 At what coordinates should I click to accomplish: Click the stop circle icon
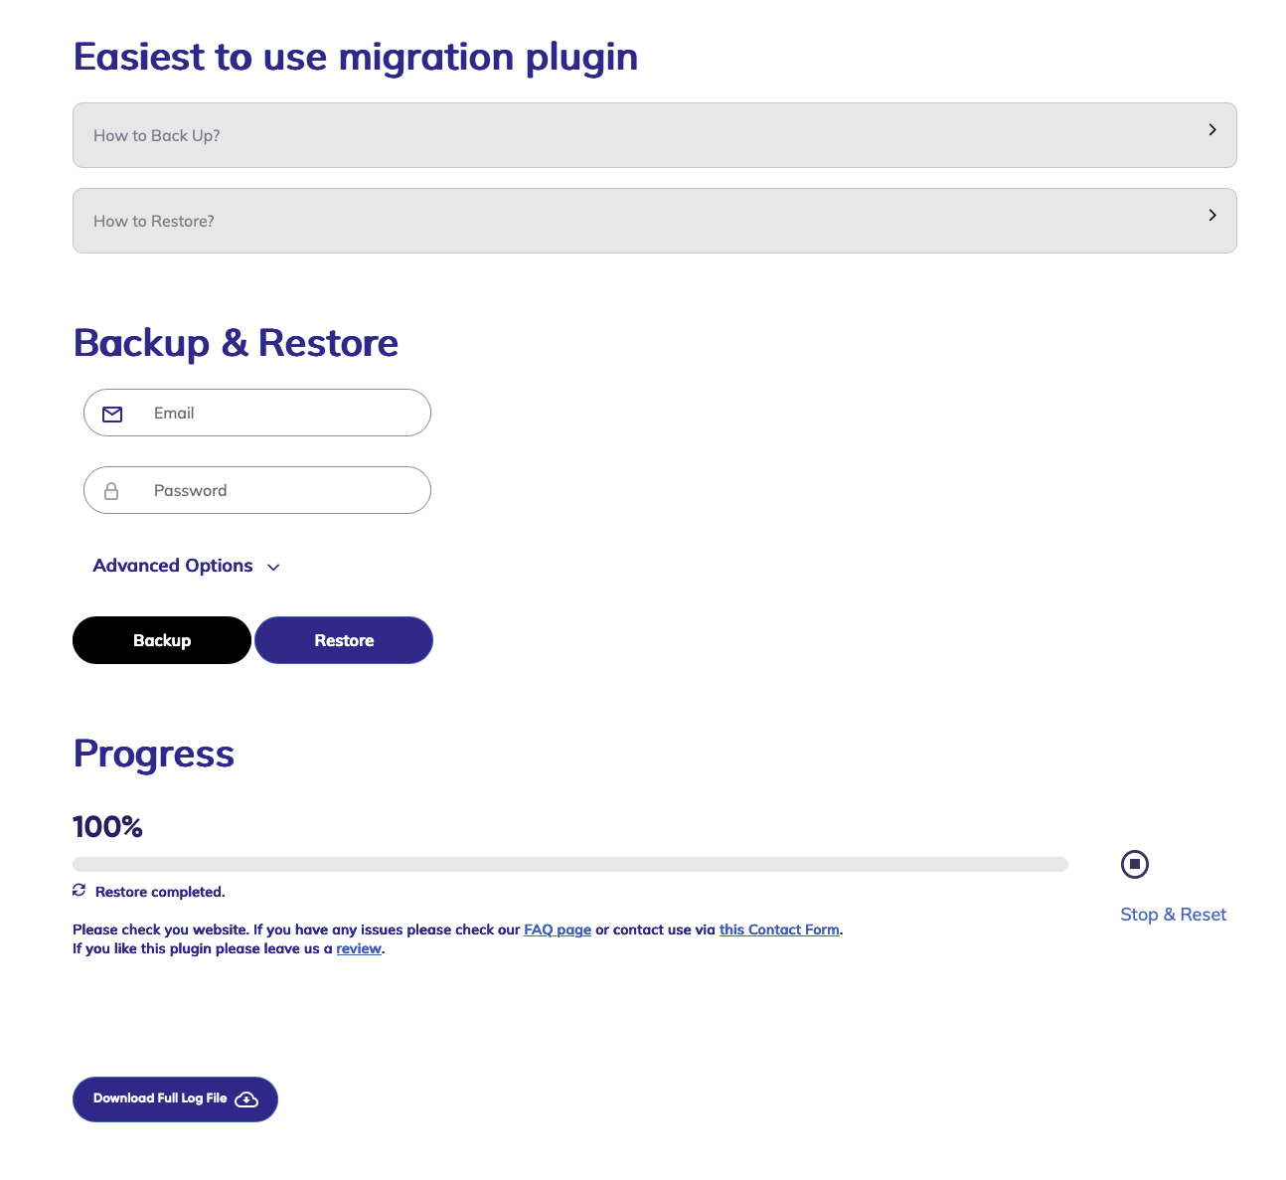(x=1134, y=864)
